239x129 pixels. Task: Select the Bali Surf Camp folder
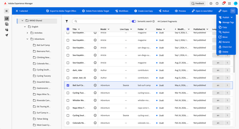click(x=41, y=45)
